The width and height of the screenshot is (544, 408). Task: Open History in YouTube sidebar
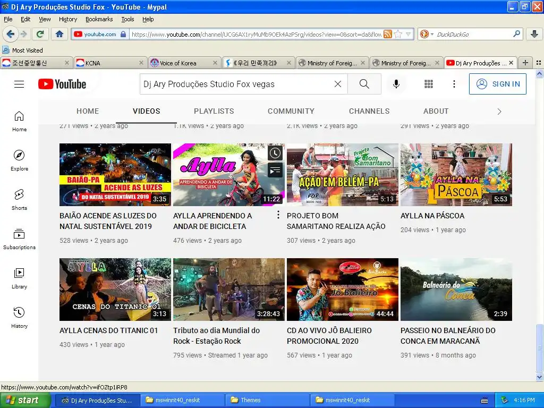coord(20,318)
